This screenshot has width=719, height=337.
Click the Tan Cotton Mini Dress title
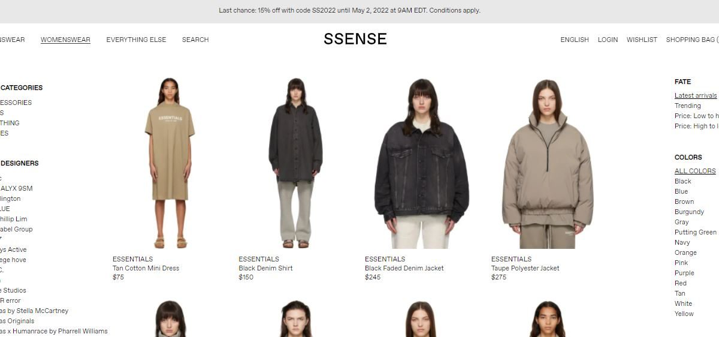click(x=146, y=268)
